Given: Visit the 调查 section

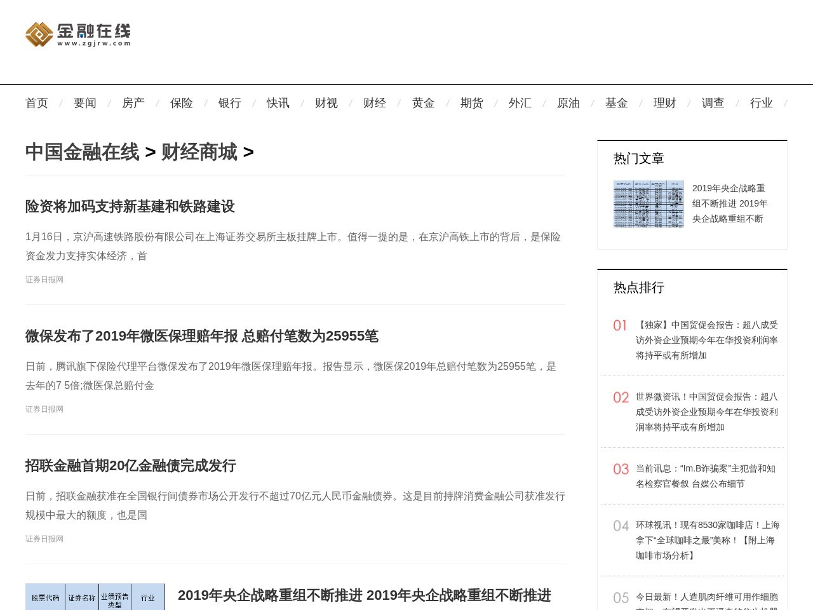Looking at the screenshot, I should (x=713, y=103).
